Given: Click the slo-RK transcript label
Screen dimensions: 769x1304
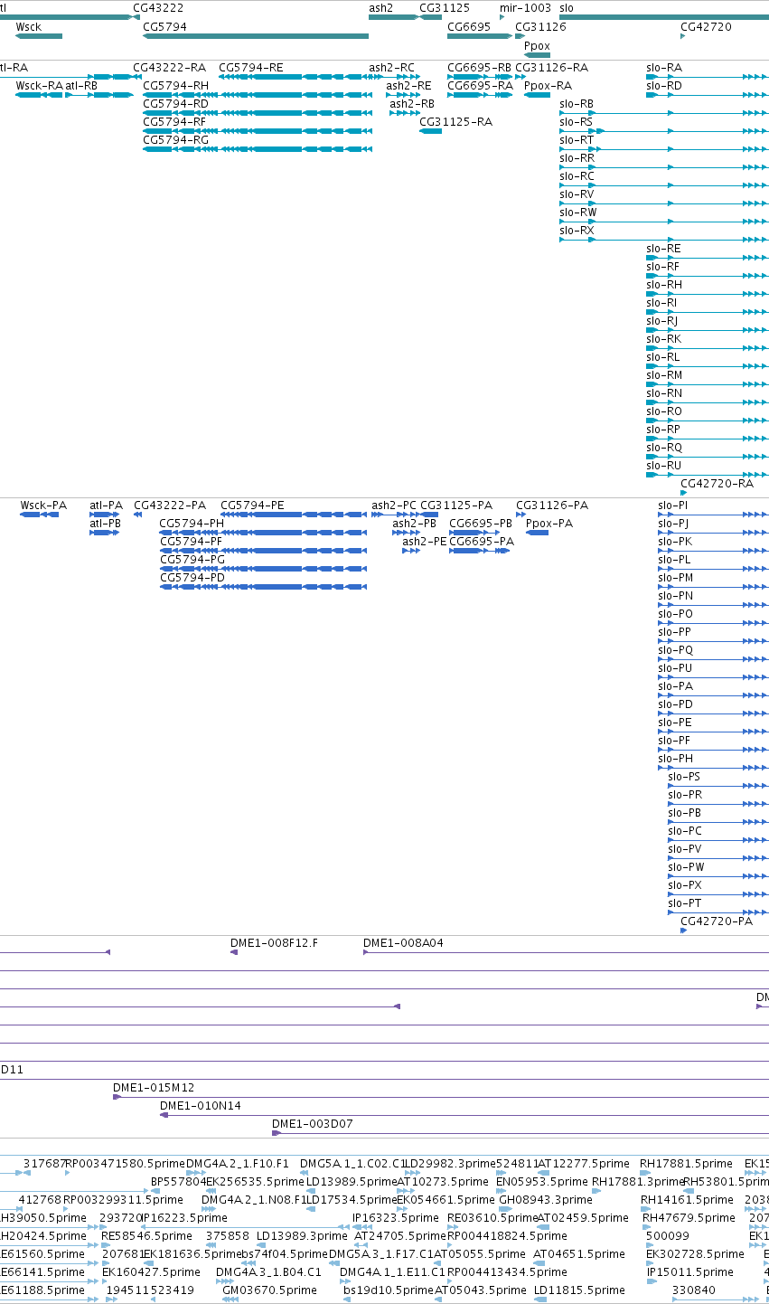Looking at the screenshot, I should (x=663, y=339).
